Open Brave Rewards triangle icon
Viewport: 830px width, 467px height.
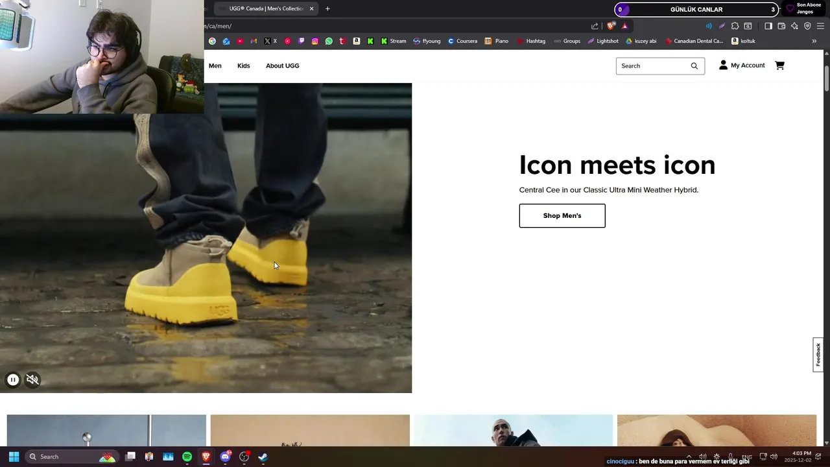click(x=624, y=26)
